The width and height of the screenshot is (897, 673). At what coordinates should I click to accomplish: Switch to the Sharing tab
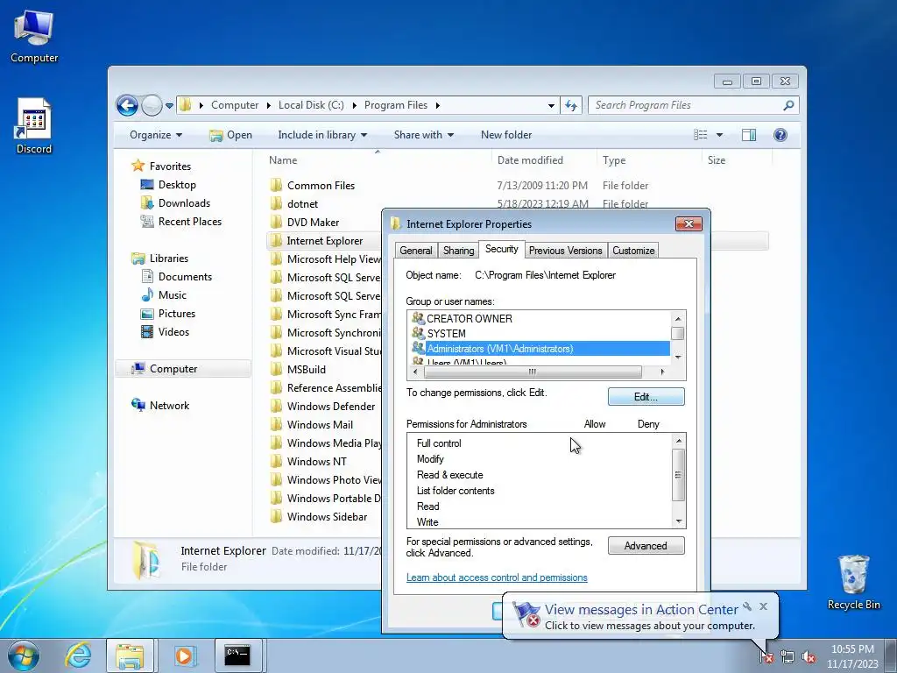pos(458,251)
